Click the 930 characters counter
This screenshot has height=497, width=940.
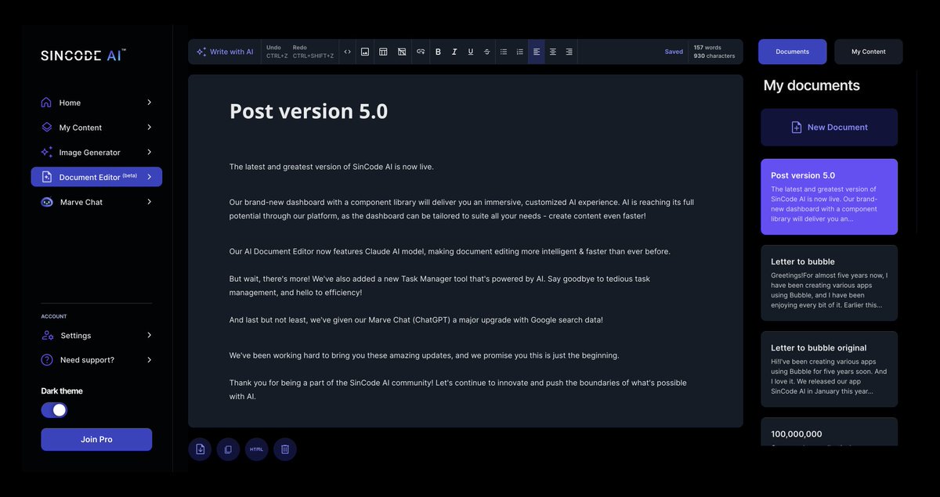click(714, 56)
